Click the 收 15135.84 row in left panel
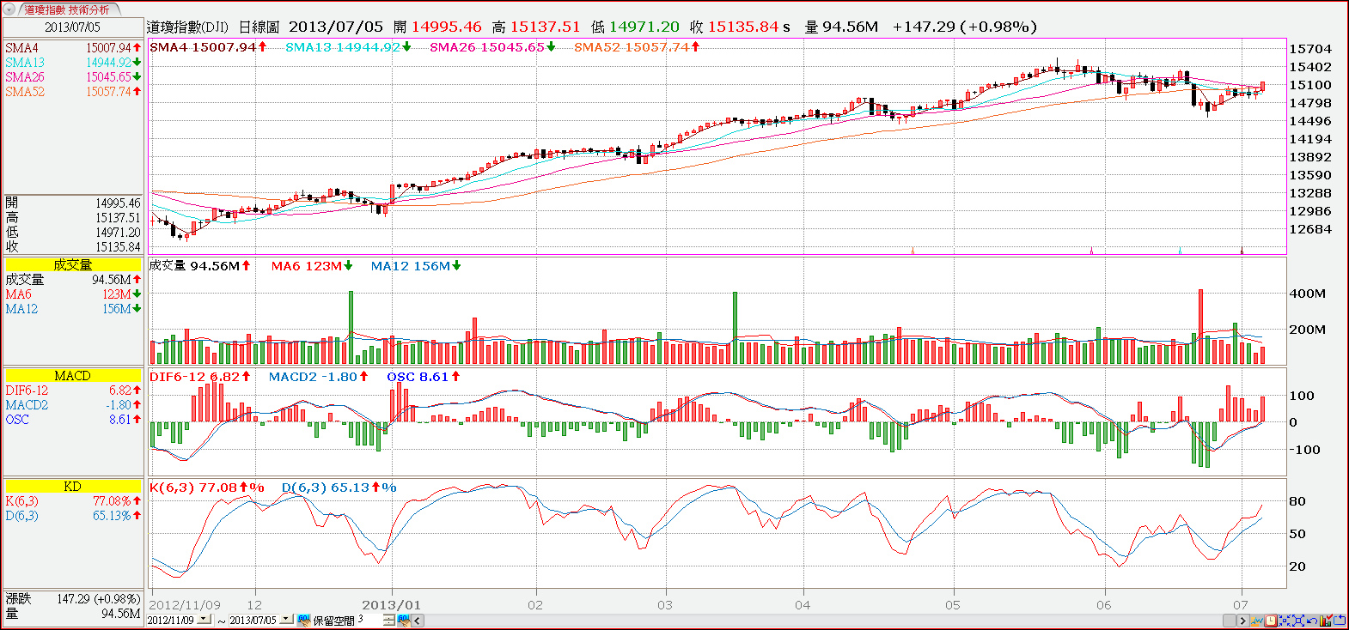 [72, 247]
